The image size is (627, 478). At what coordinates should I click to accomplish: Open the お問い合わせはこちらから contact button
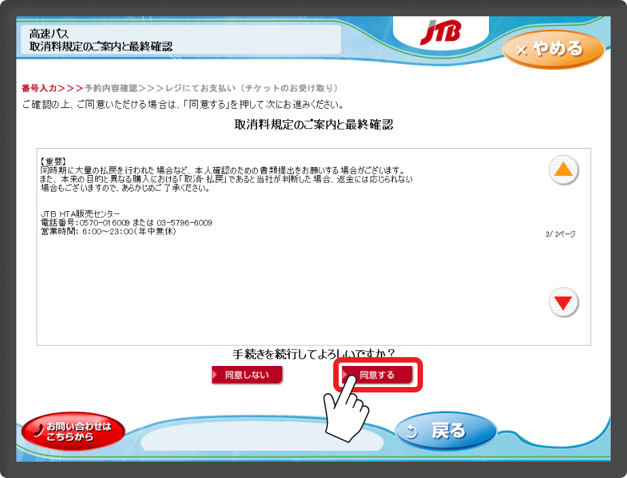[73, 432]
